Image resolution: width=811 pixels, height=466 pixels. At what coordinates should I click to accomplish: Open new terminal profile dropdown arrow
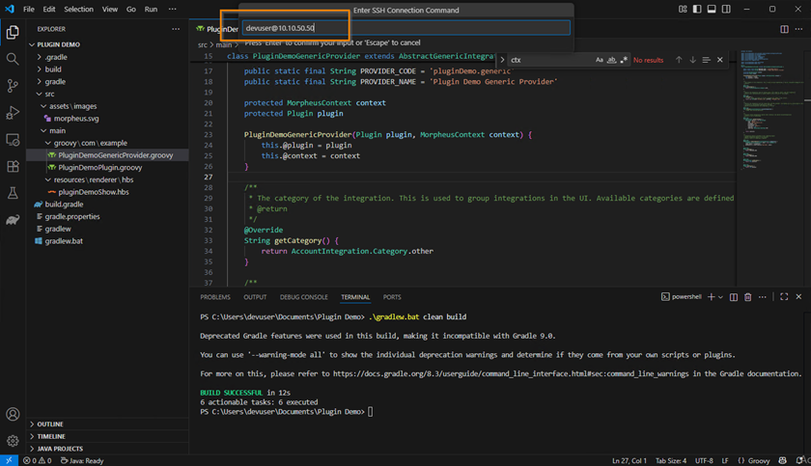(x=720, y=297)
